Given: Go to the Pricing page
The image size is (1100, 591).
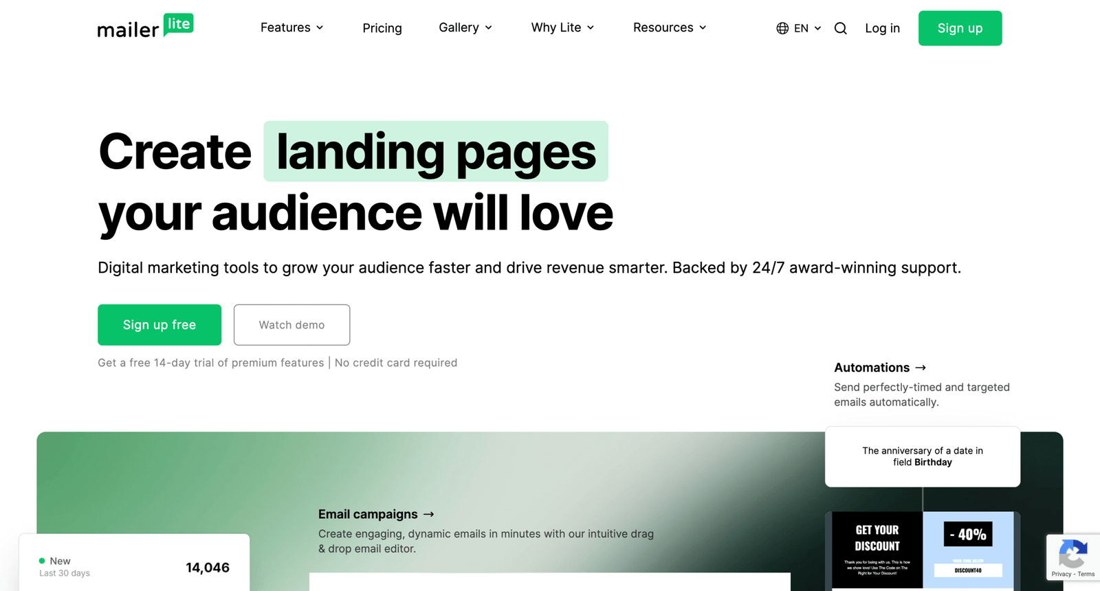Looking at the screenshot, I should point(382,28).
